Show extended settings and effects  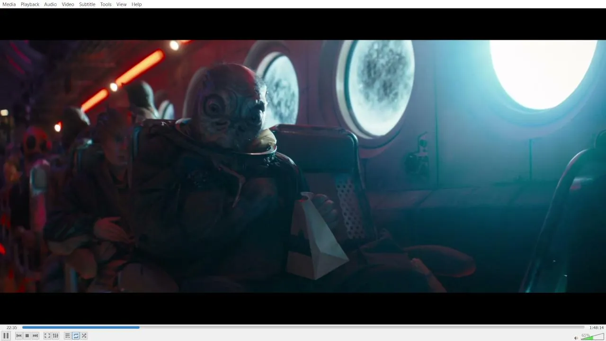click(x=55, y=336)
